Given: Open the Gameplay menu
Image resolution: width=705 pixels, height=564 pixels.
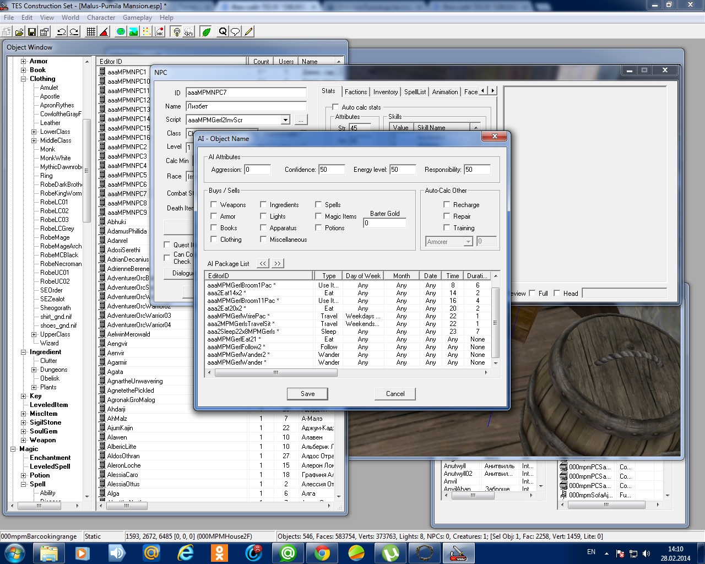Looking at the screenshot, I should (x=137, y=18).
